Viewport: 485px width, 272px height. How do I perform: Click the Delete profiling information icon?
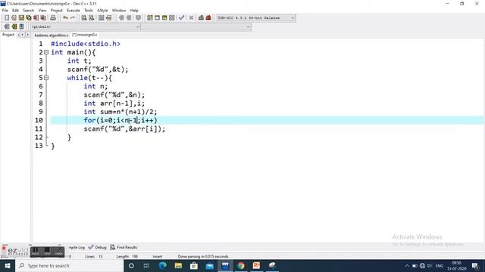pyautogui.click(x=208, y=18)
